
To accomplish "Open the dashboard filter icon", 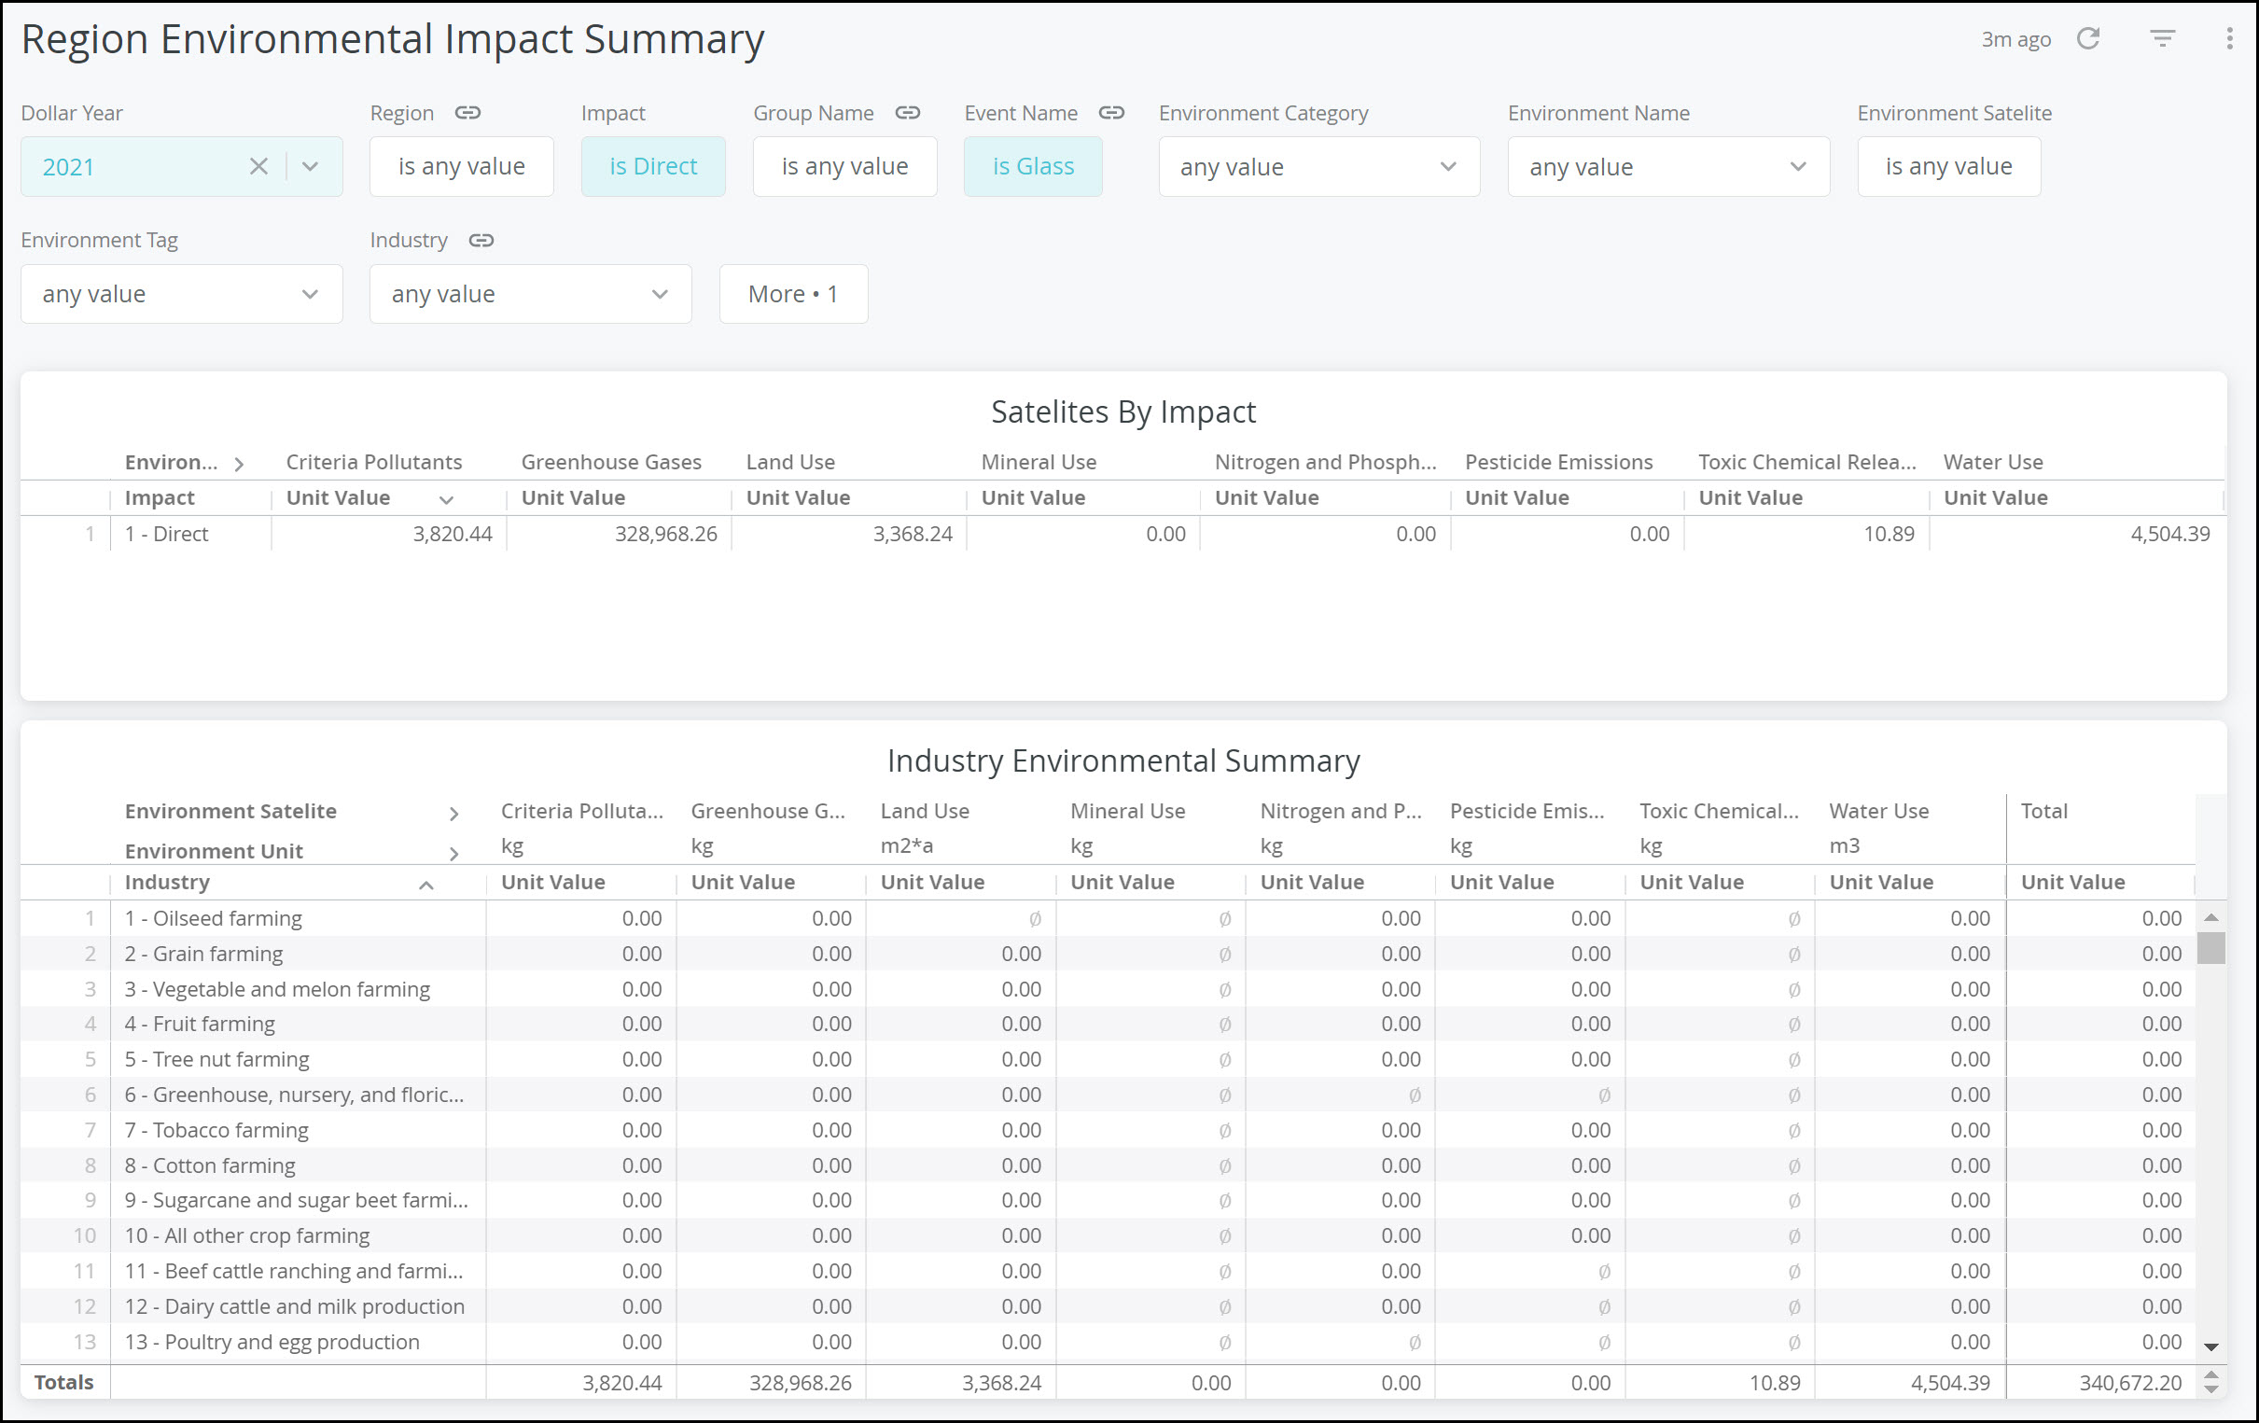I will tap(2162, 38).
